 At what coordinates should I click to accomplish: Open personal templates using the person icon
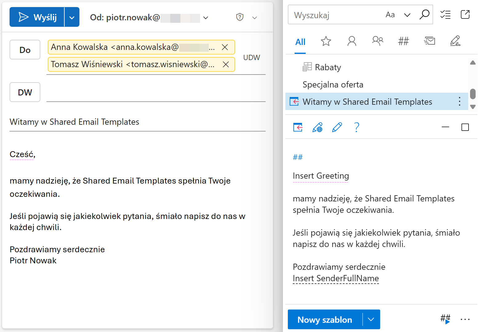click(352, 41)
